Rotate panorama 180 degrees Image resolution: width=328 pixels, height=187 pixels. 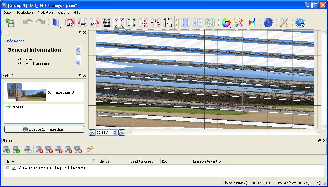[69, 23]
